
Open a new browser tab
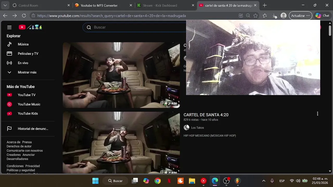pos(265,5)
